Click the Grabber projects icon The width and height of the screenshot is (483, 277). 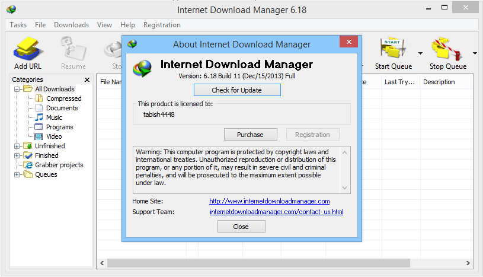pyautogui.click(x=28, y=165)
